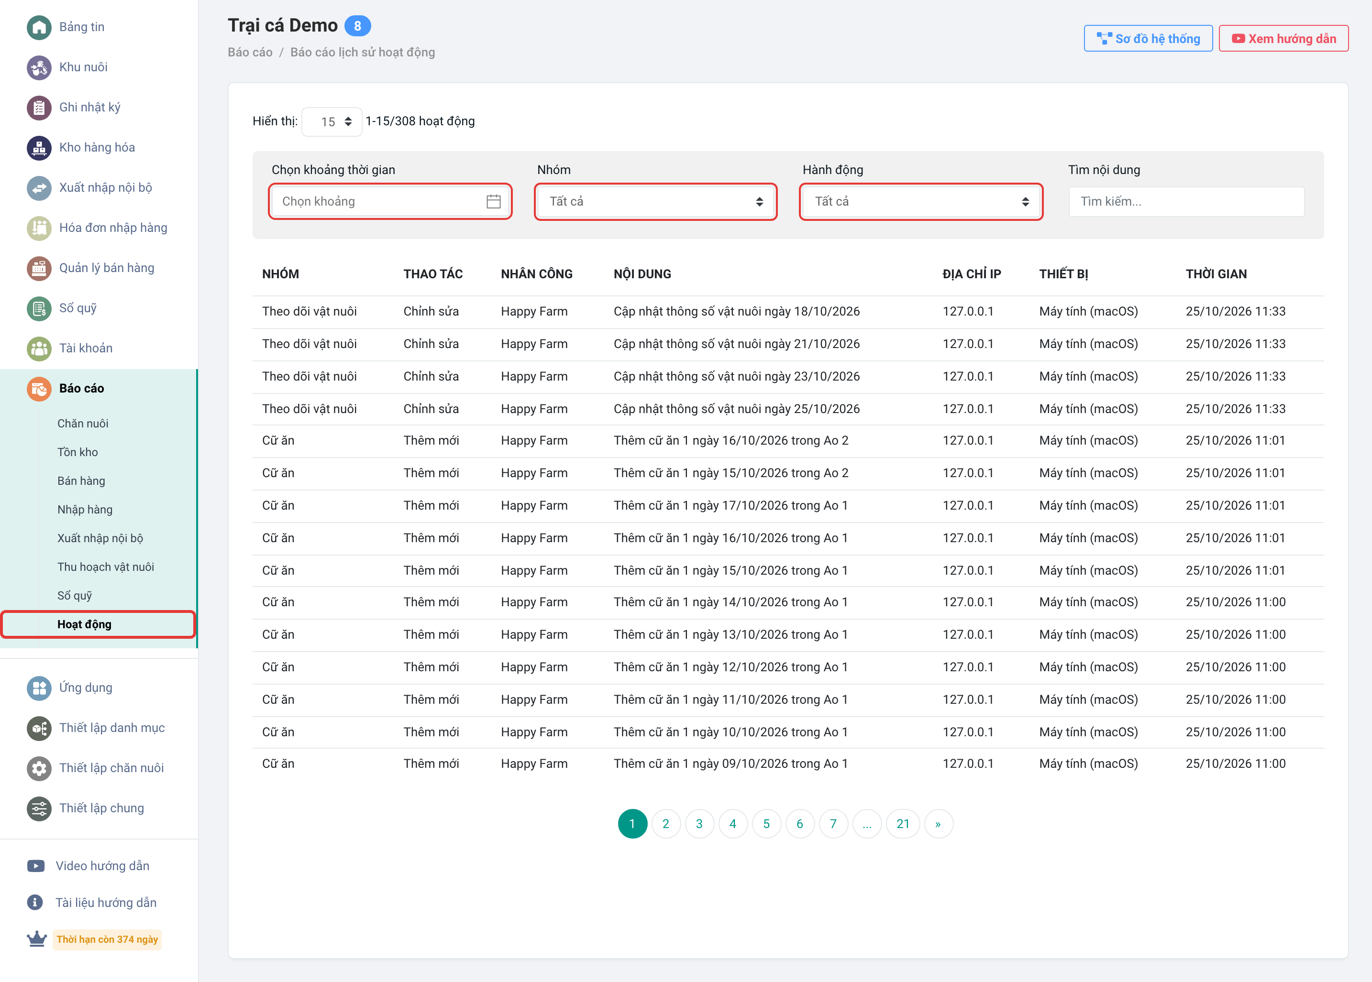This screenshot has width=1372, height=982.
Task: Open the Ứng dụng apps icon
Action: pos(39,688)
